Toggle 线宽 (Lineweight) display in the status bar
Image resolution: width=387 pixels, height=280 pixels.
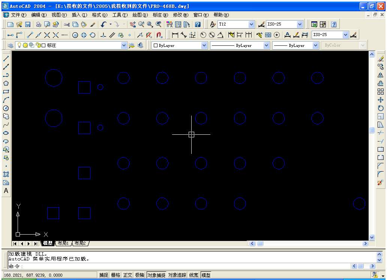coord(194,275)
